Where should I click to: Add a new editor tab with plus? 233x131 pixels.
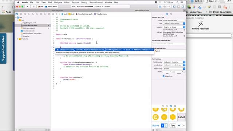pyautogui.click(x=185, y=11)
